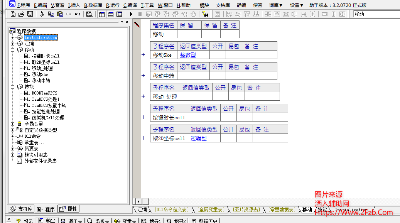This screenshot has width=400, height=223.
Task: Select 移动_处理 in the program tree
Action: coord(42,68)
